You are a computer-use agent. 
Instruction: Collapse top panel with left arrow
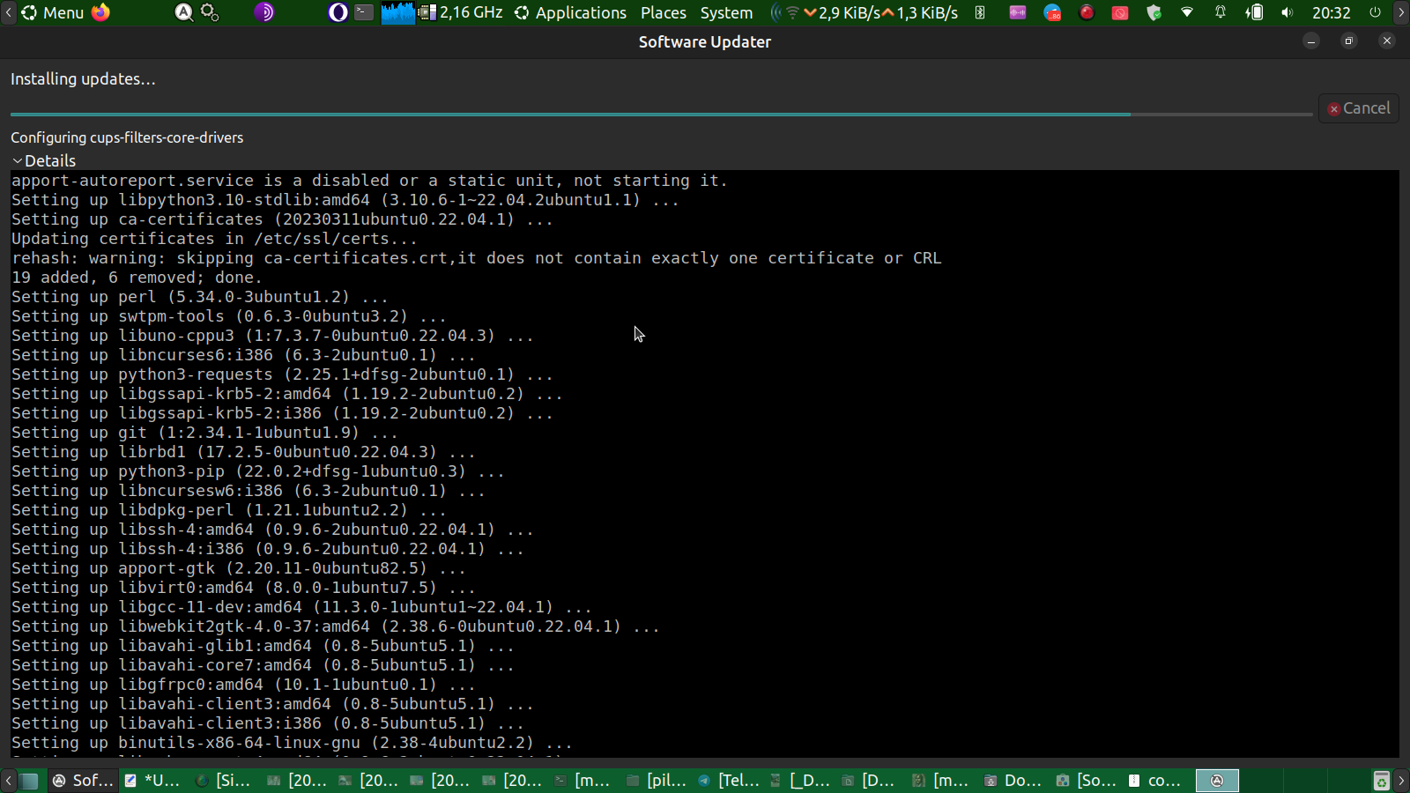[x=8, y=12]
